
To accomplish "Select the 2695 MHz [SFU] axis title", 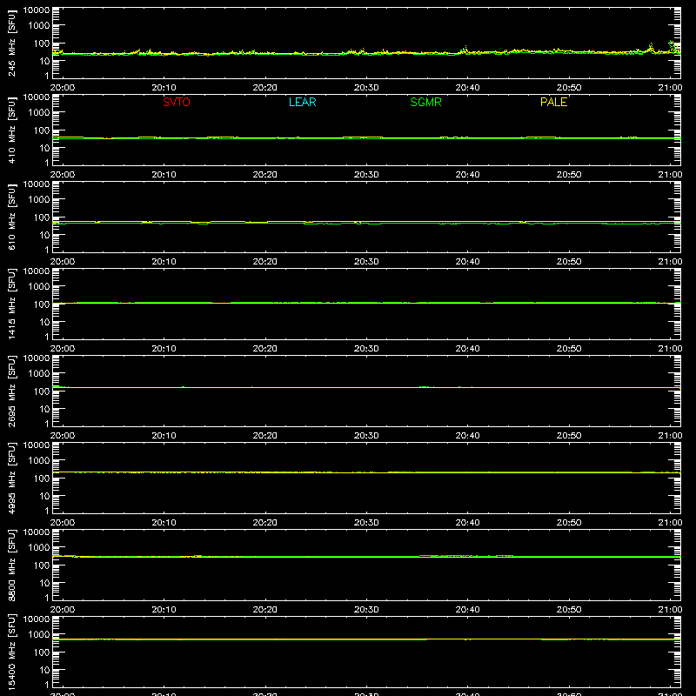I will coord(11,391).
